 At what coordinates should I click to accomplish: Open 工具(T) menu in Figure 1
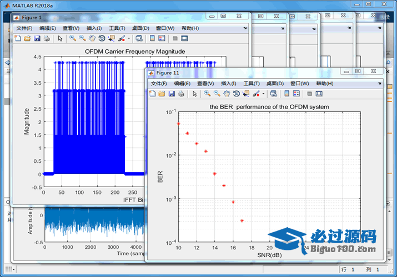117,28
